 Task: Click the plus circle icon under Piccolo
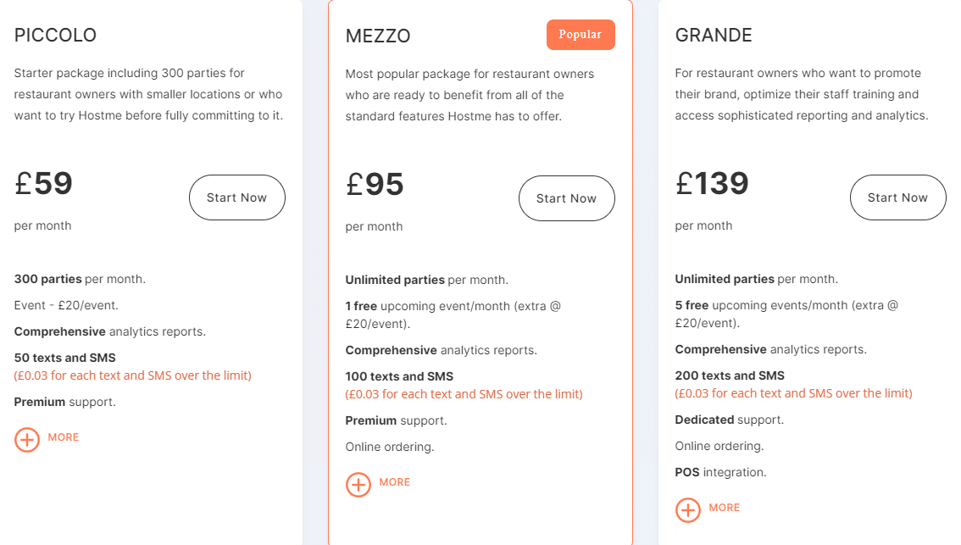27,440
